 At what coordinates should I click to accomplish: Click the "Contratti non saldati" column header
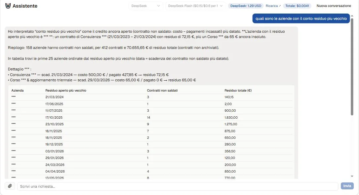coord(162,91)
